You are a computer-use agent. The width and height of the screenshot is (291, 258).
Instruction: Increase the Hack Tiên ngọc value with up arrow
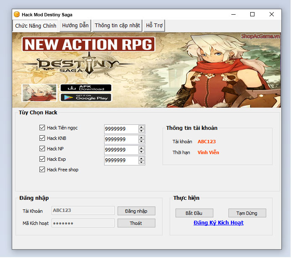(142, 127)
